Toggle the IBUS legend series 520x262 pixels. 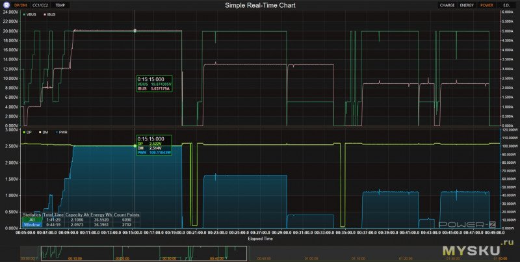pos(50,14)
